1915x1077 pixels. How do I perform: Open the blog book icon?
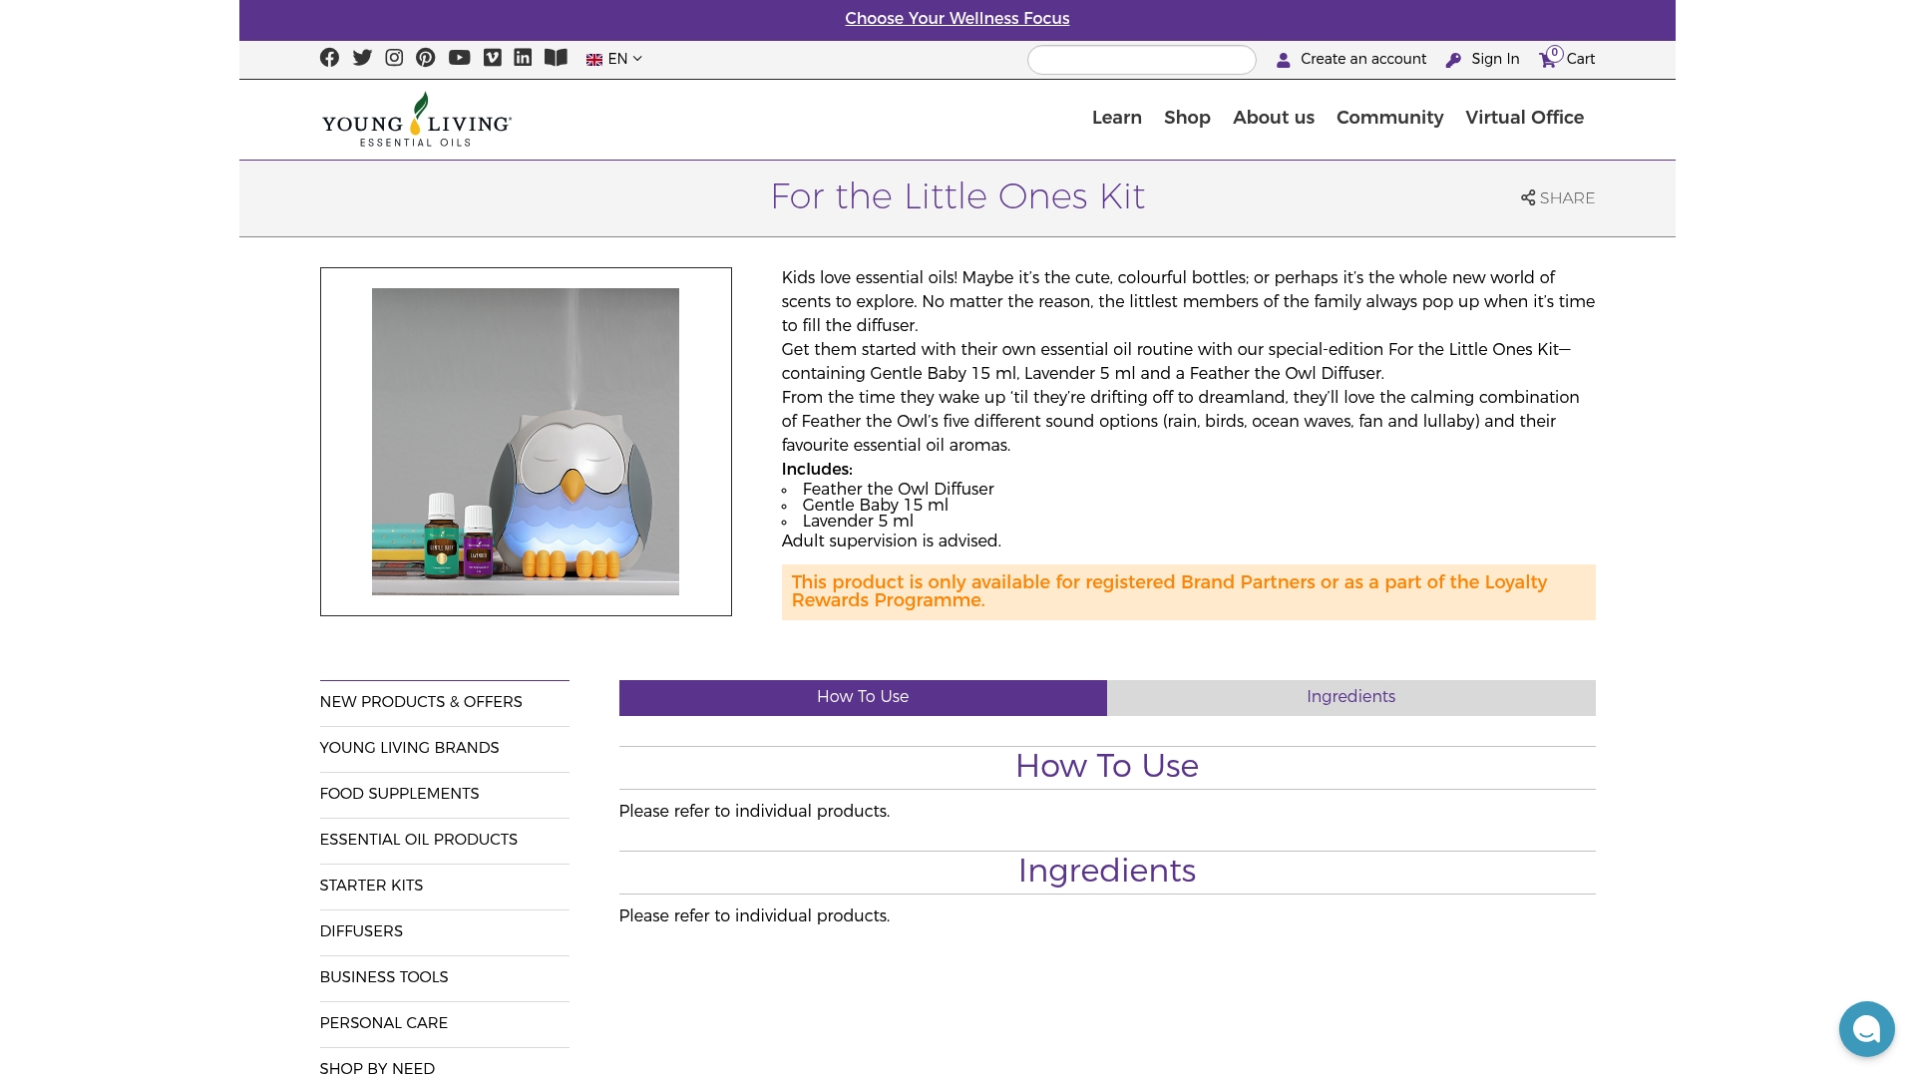pyautogui.click(x=556, y=58)
